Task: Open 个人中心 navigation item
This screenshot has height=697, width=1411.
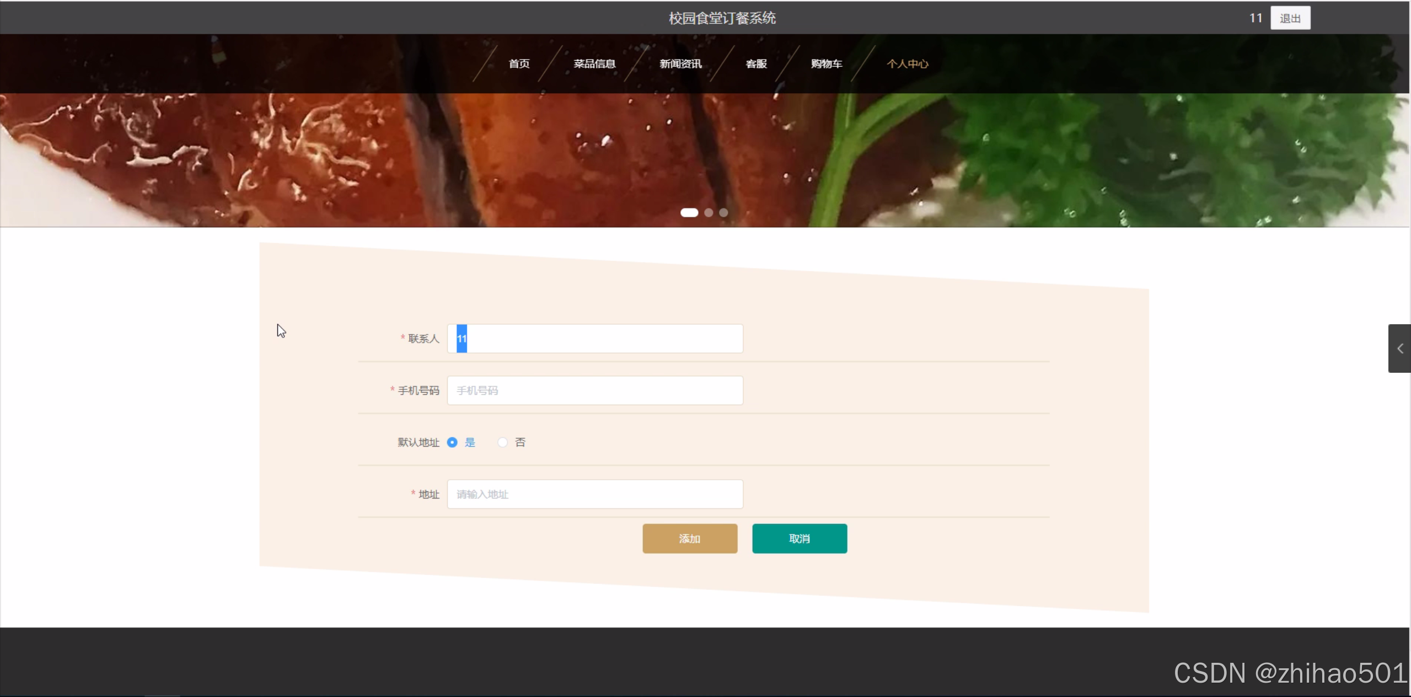Action: 907,64
